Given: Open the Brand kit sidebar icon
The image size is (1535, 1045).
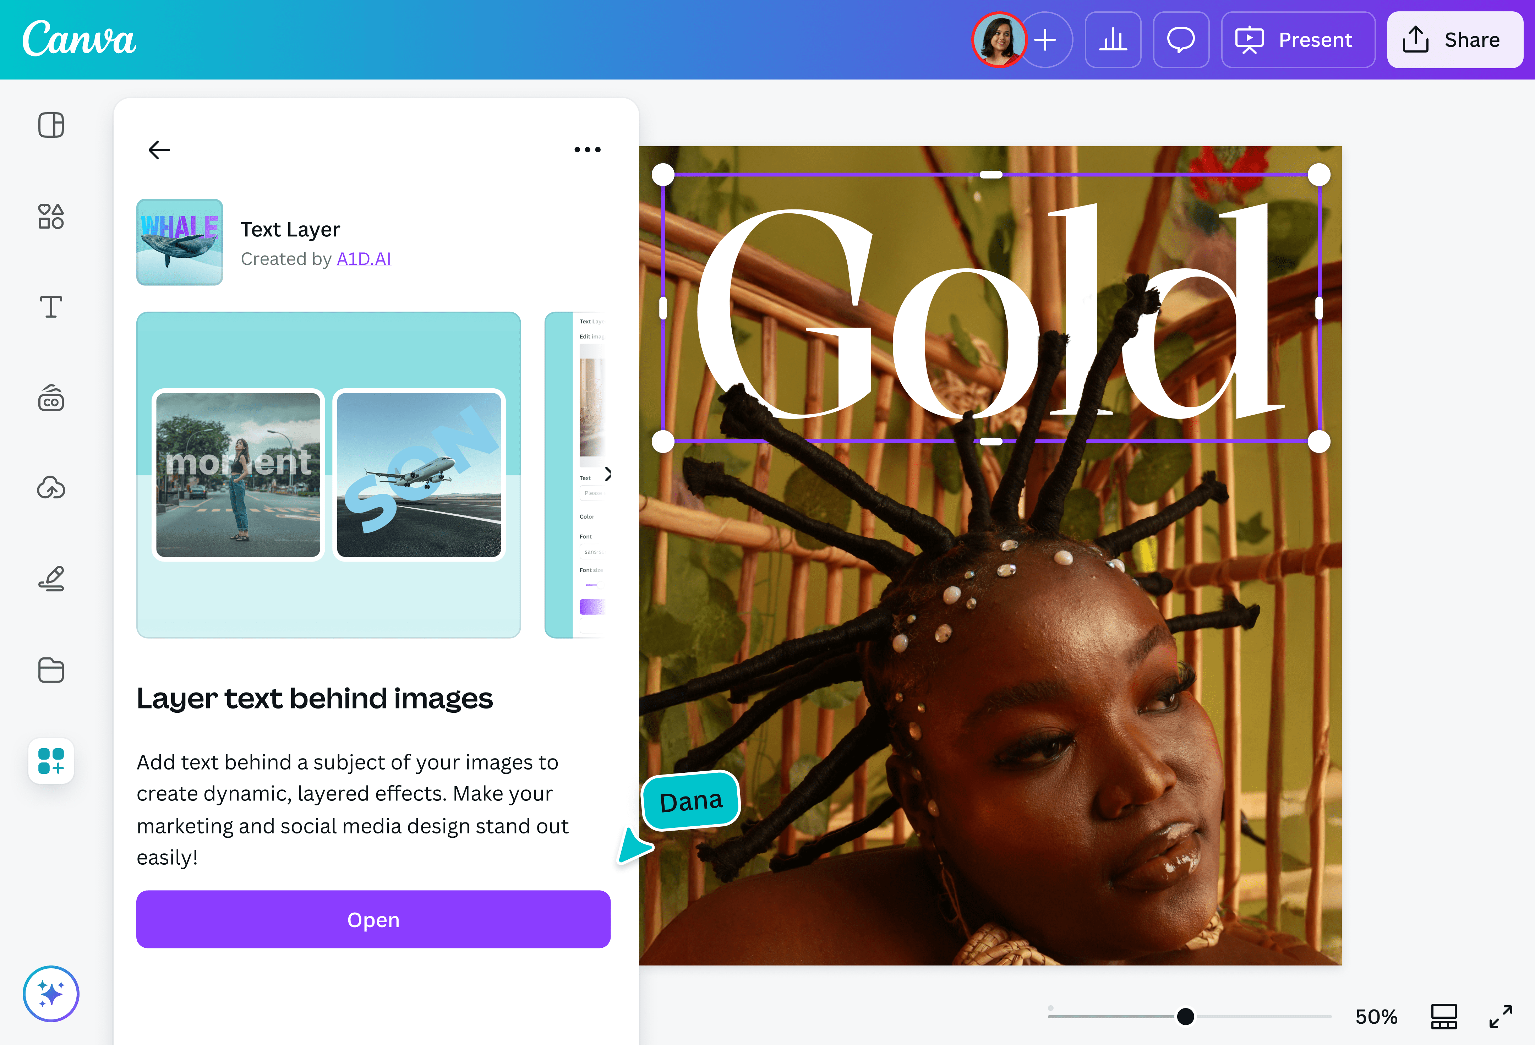Looking at the screenshot, I should [x=51, y=398].
